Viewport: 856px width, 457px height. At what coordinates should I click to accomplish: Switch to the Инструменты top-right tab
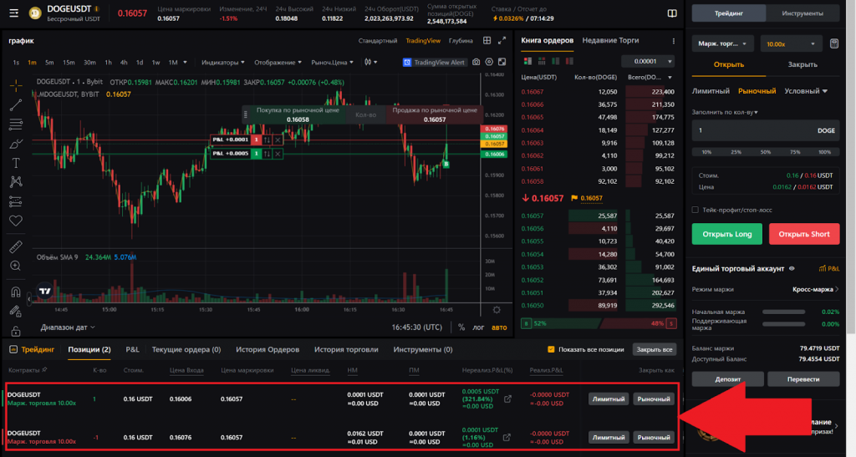(x=802, y=13)
